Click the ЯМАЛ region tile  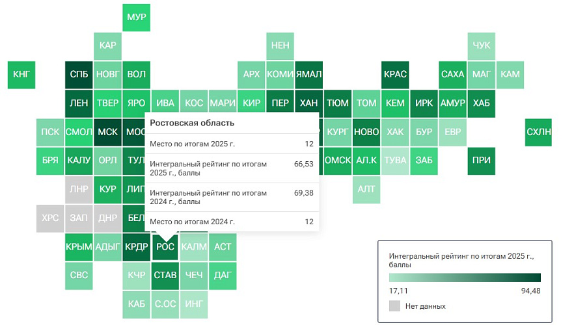click(x=308, y=75)
